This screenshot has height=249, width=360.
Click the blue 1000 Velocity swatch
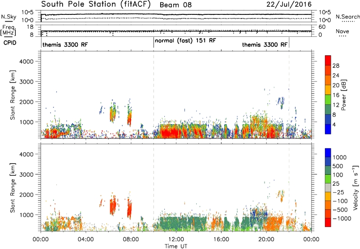[328, 153]
